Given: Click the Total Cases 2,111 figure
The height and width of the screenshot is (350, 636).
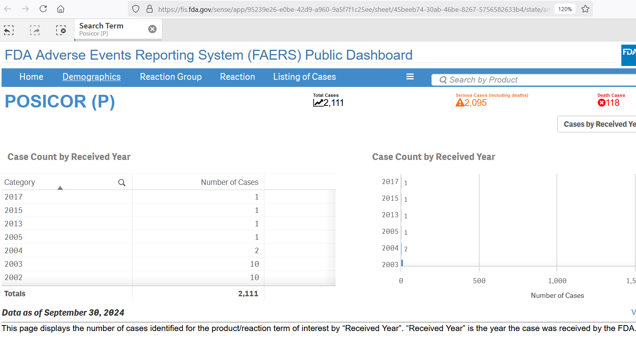Looking at the screenshot, I should point(334,103).
